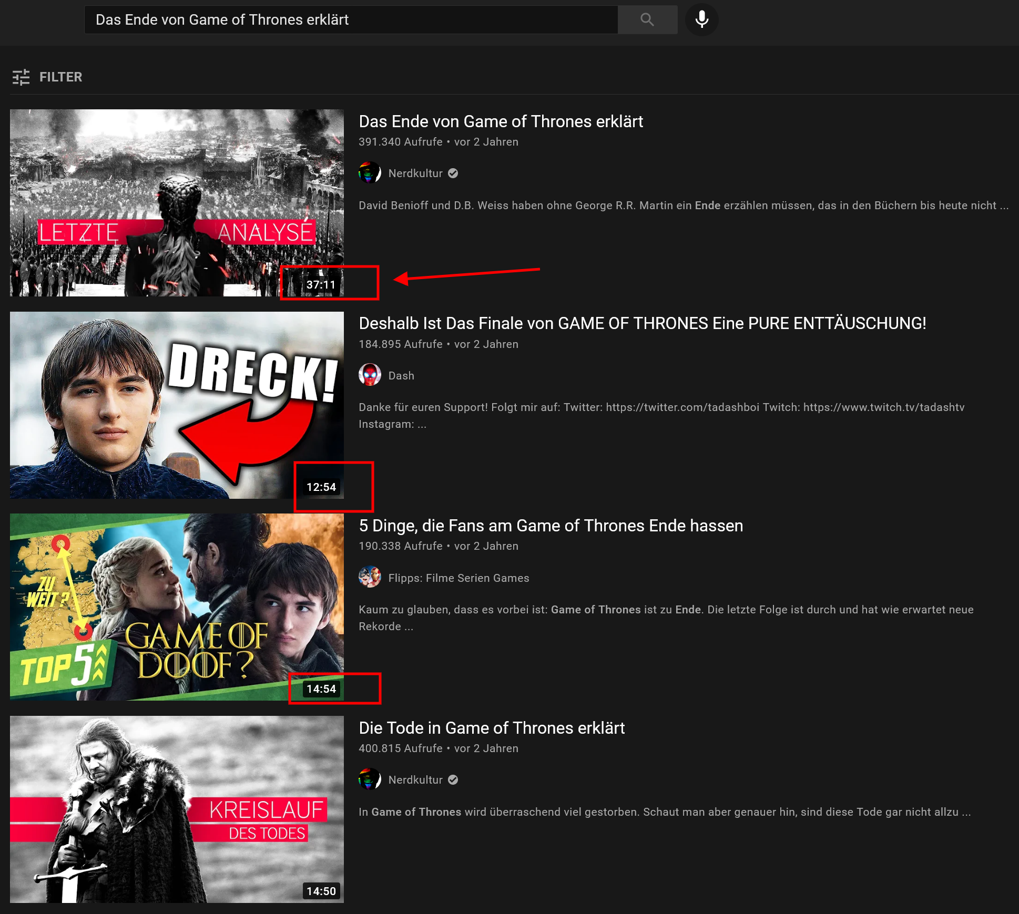Image resolution: width=1019 pixels, height=914 pixels.
Task: Click verified badge next to first Nerdkultur
Action: pos(453,173)
